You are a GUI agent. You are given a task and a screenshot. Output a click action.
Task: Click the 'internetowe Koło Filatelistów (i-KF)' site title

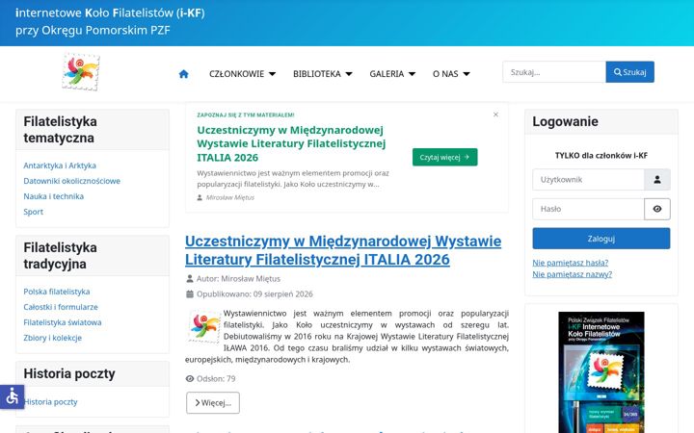110,13
